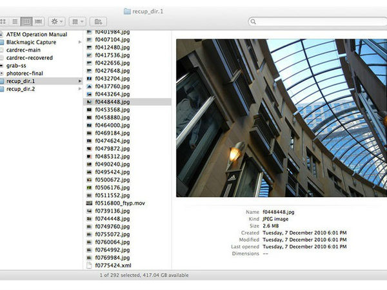Click the Spotlight search field

316,22
